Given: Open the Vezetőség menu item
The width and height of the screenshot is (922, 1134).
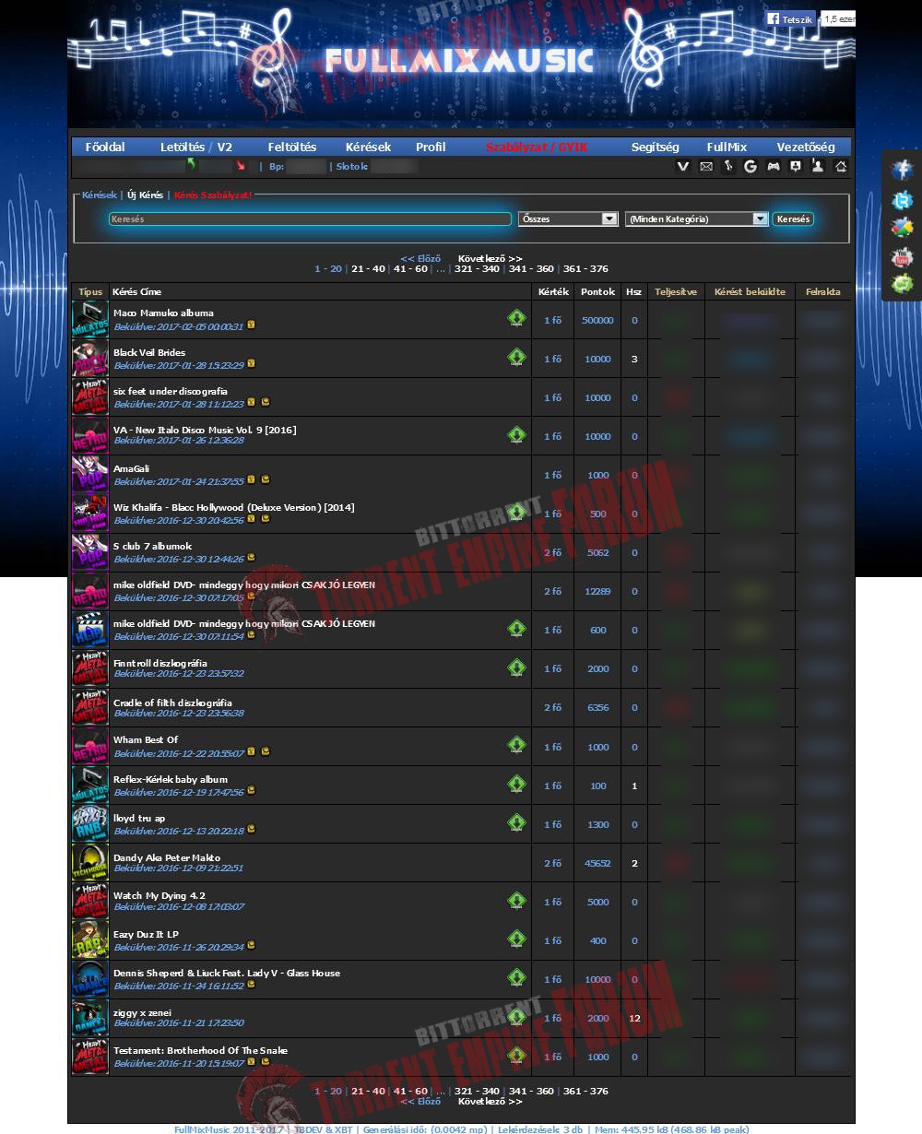Looking at the screenshot, I should tap(806, 147).
